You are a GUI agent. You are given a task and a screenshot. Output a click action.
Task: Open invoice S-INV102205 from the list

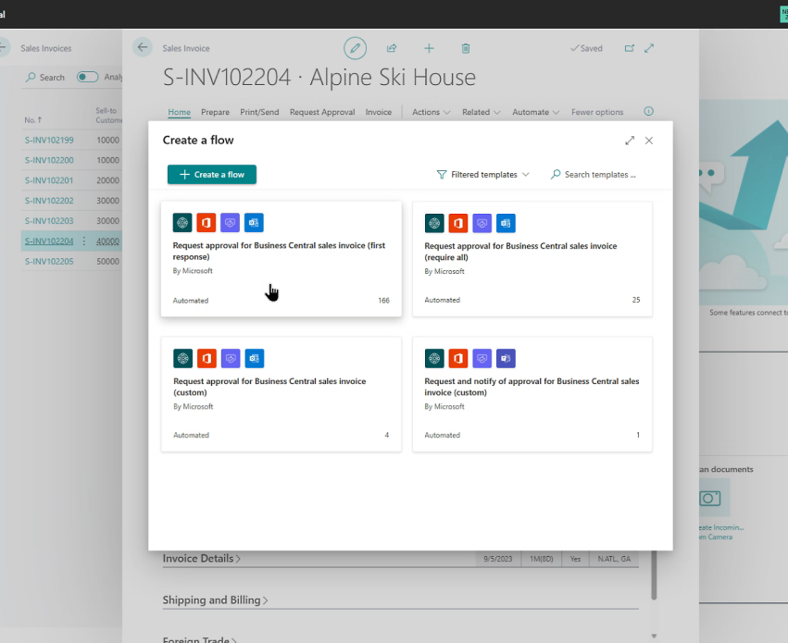(49, 261)
